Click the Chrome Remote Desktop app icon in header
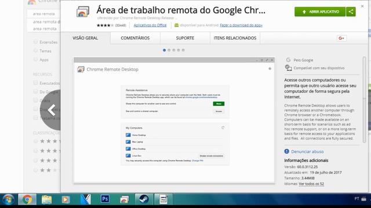 [82, 12]
